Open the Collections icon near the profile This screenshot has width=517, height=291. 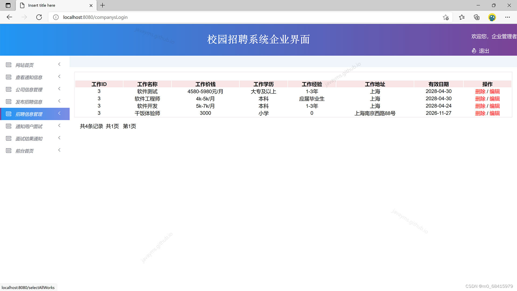pos(477,17)
